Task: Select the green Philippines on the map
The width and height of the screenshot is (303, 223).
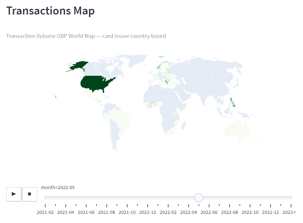Action: [232, 103]
